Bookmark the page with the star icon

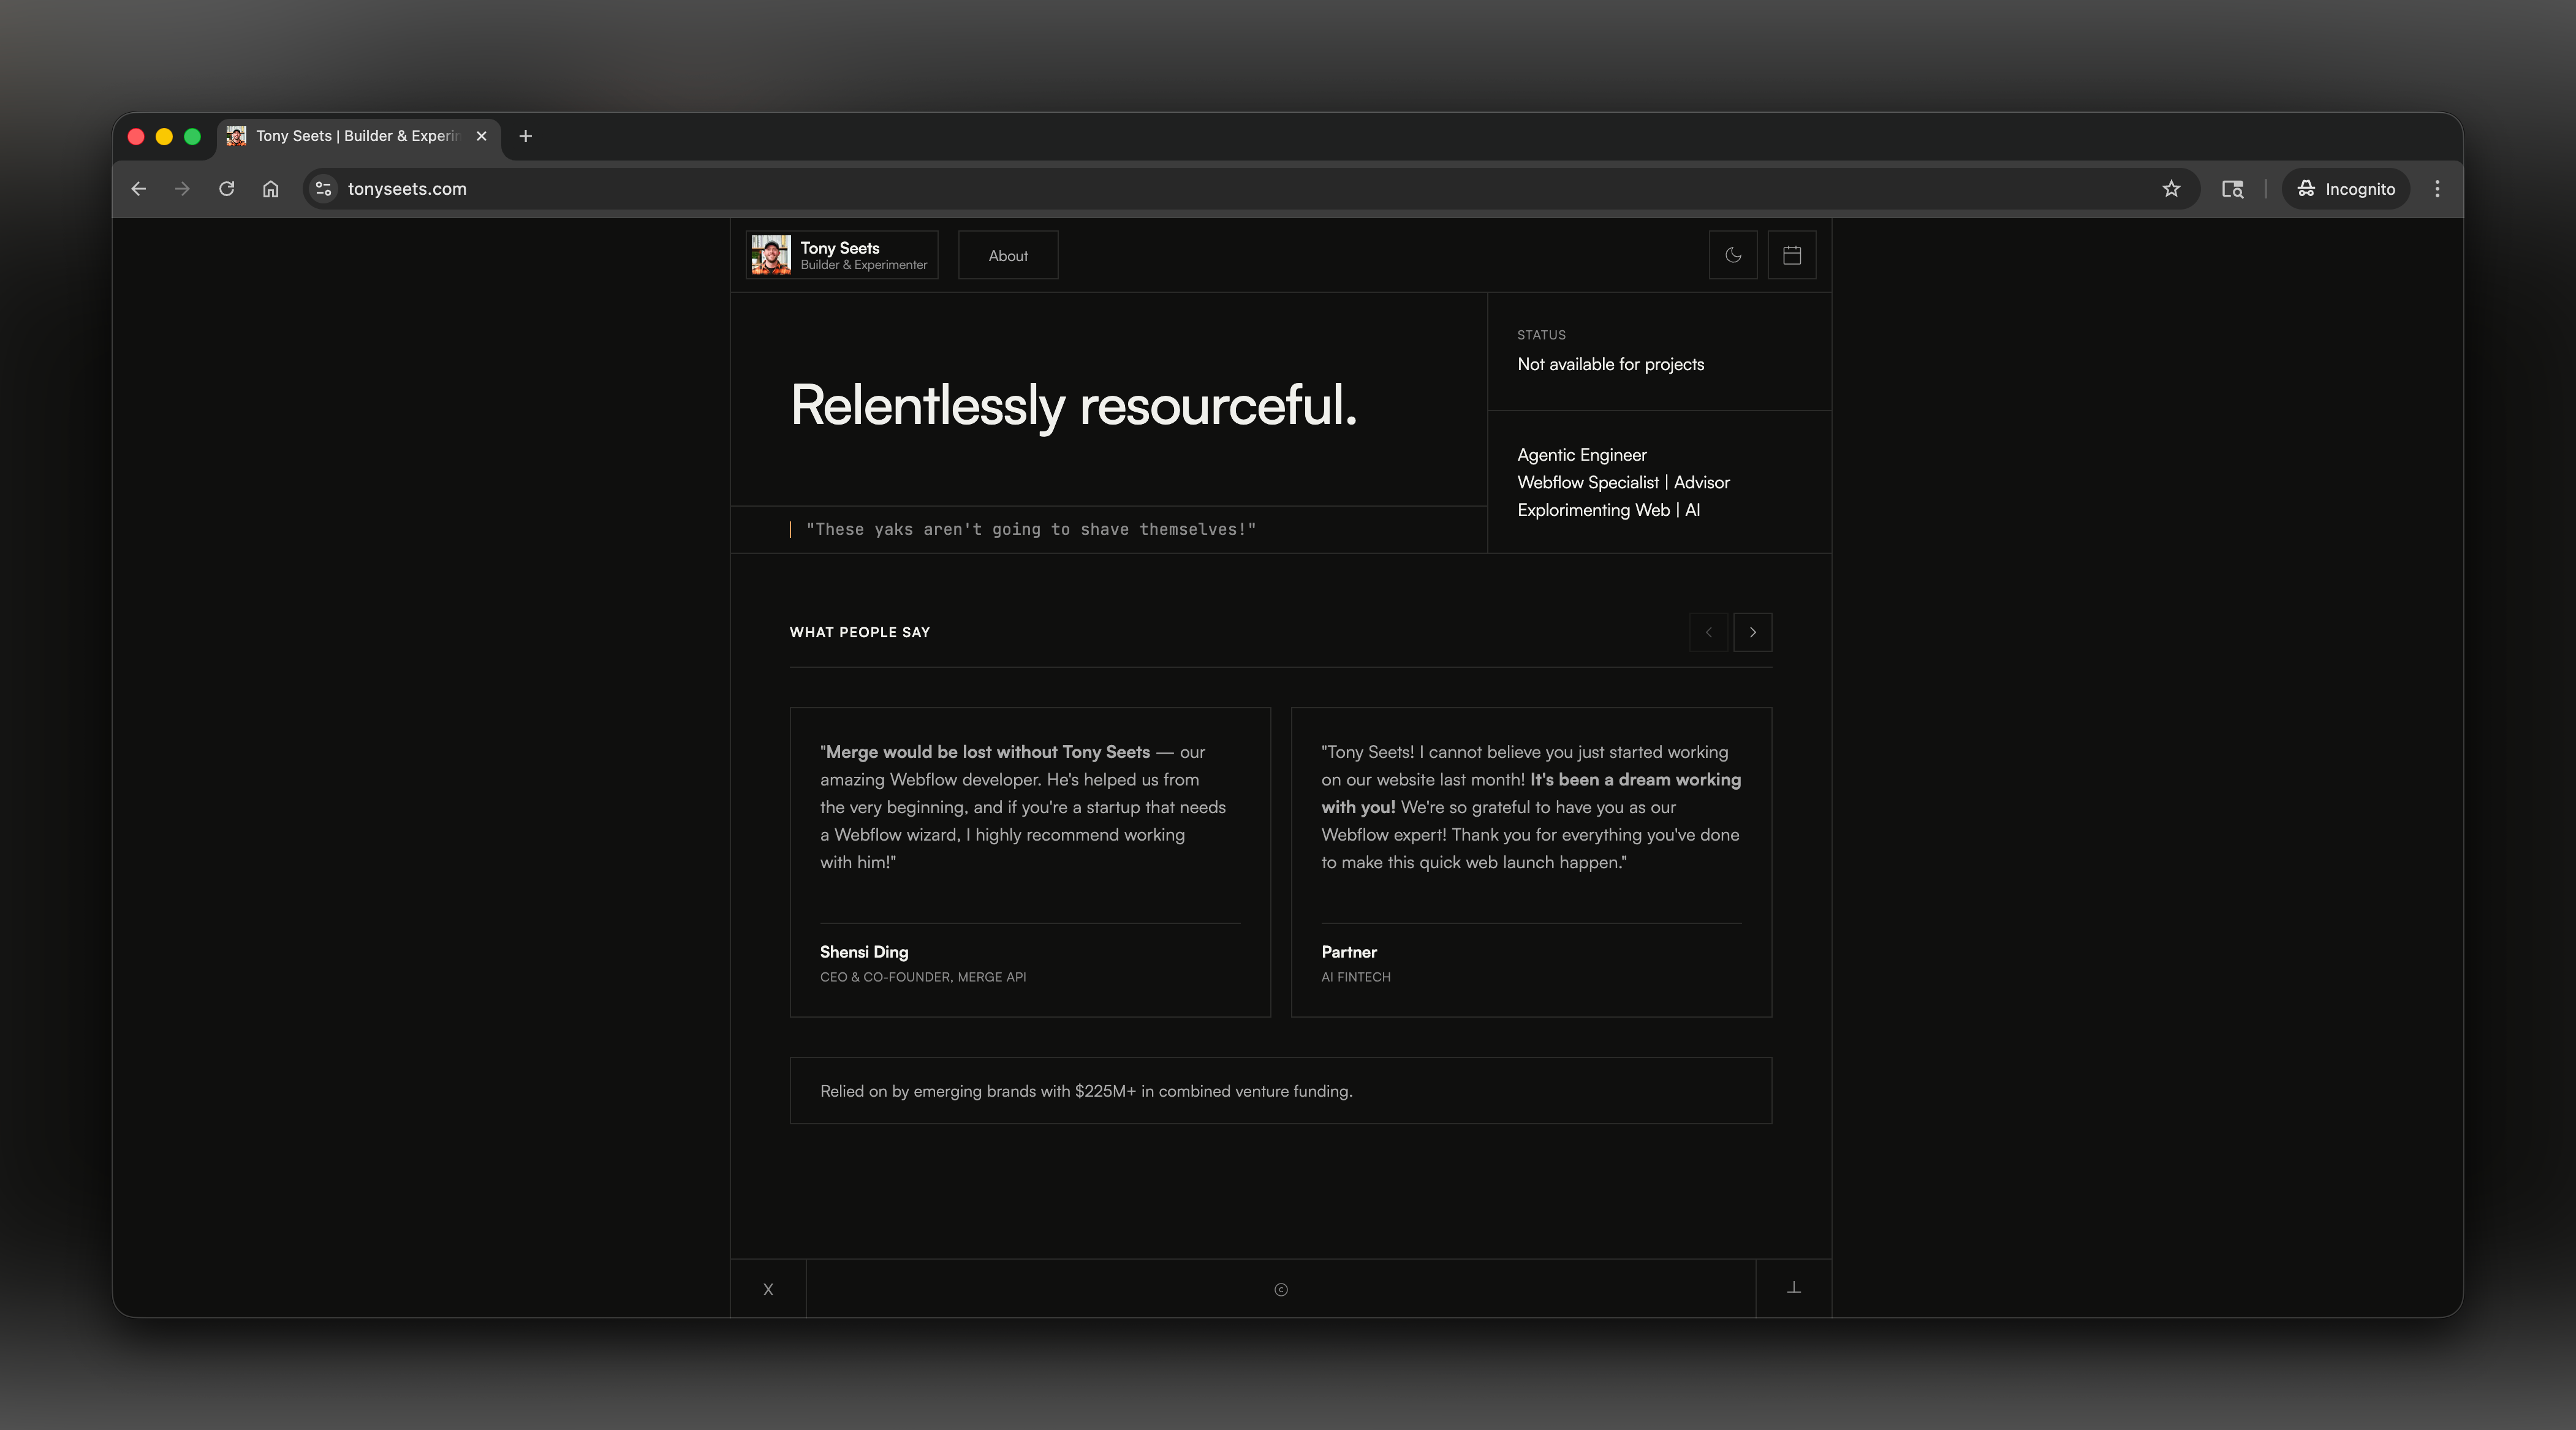(x=2172, y=188)
